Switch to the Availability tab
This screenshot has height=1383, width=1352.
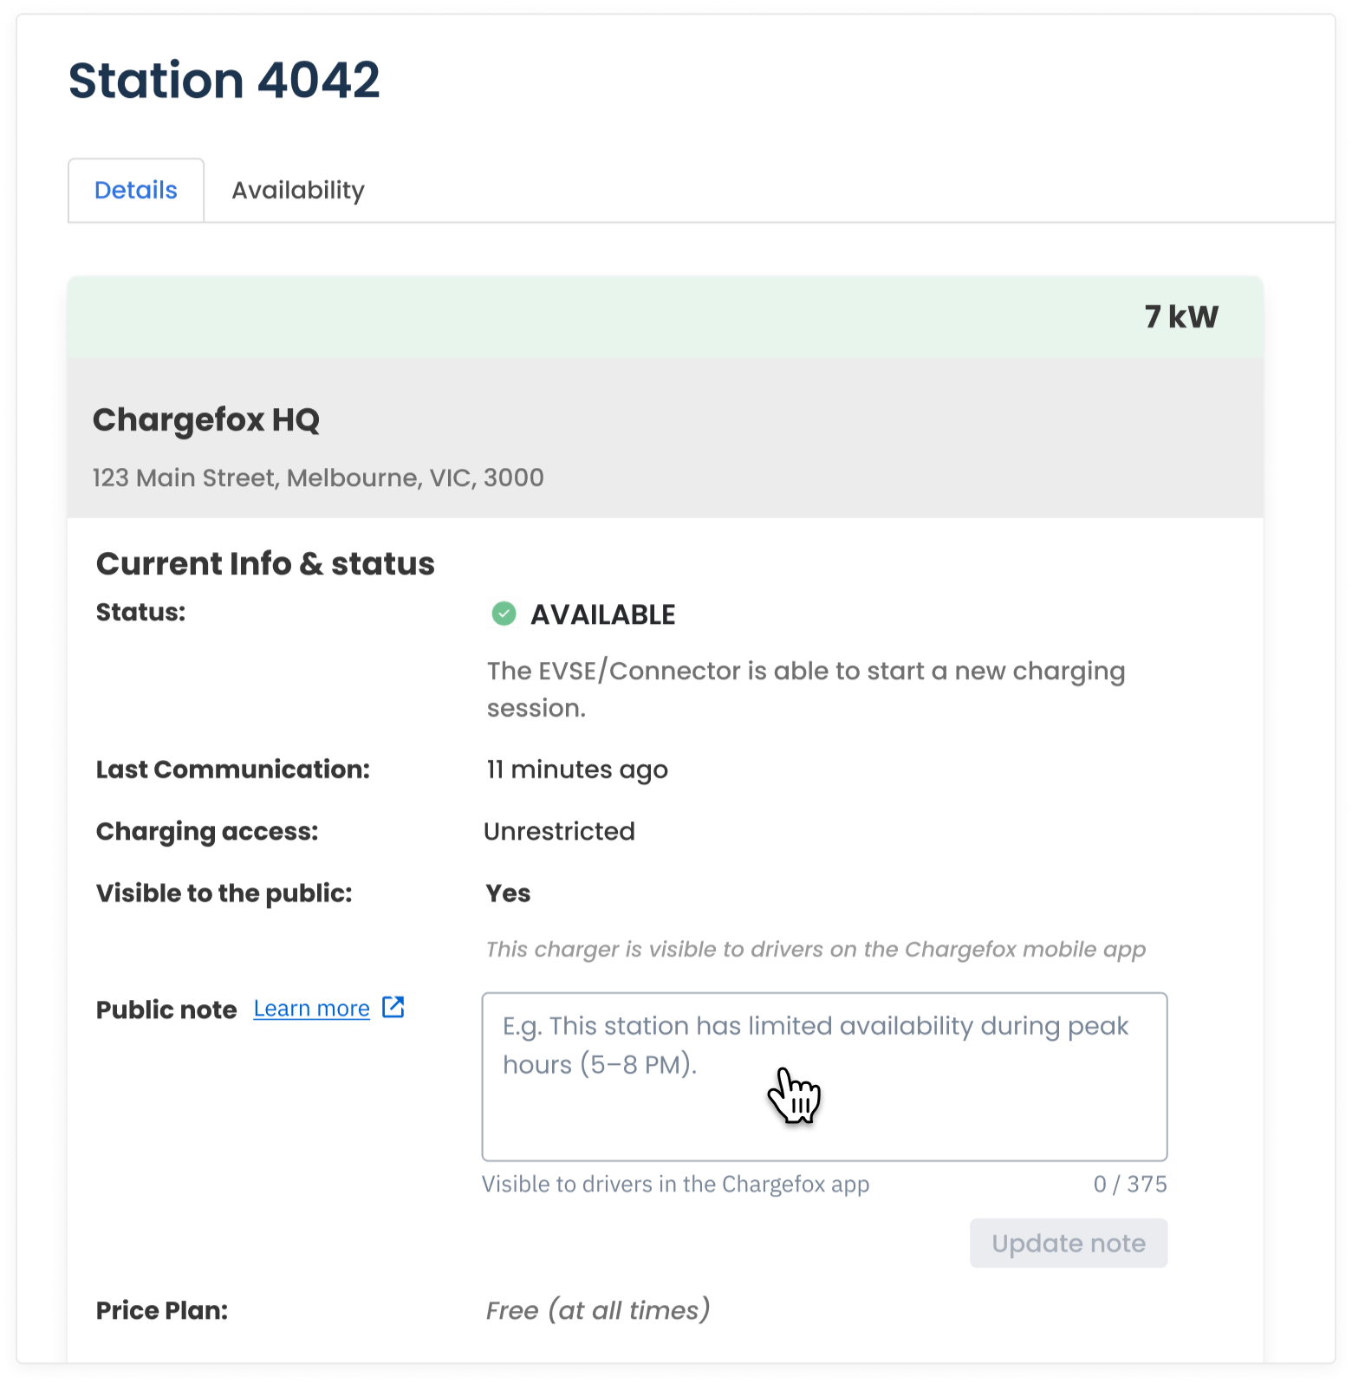click(298, 190)
